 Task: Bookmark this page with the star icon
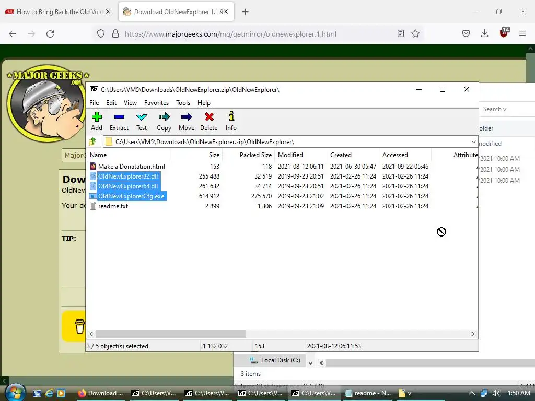(415, 33)
